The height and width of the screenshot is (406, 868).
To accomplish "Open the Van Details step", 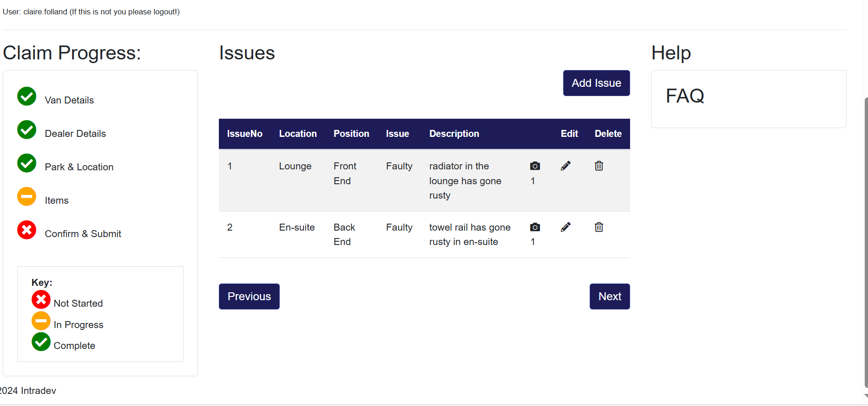I will click(69, 100).
